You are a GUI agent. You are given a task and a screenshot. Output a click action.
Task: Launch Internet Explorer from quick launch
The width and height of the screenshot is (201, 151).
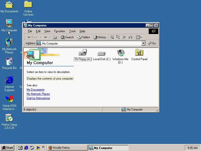(26, 148)
